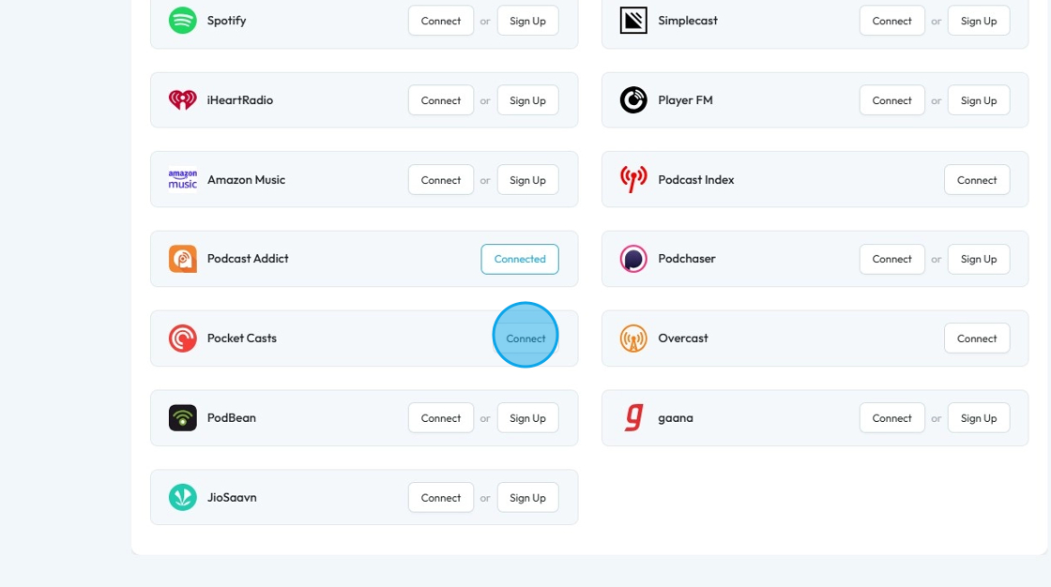The width and height of the screenshot is (1051, 587).
Task: Click the Amazon Music logo
Action: click(x=183, y=180)
